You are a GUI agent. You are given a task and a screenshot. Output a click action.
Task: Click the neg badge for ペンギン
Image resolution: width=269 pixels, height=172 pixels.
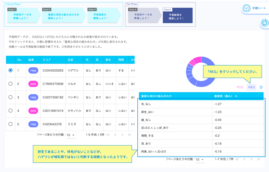pyautogui.click(x=33, y=97)
